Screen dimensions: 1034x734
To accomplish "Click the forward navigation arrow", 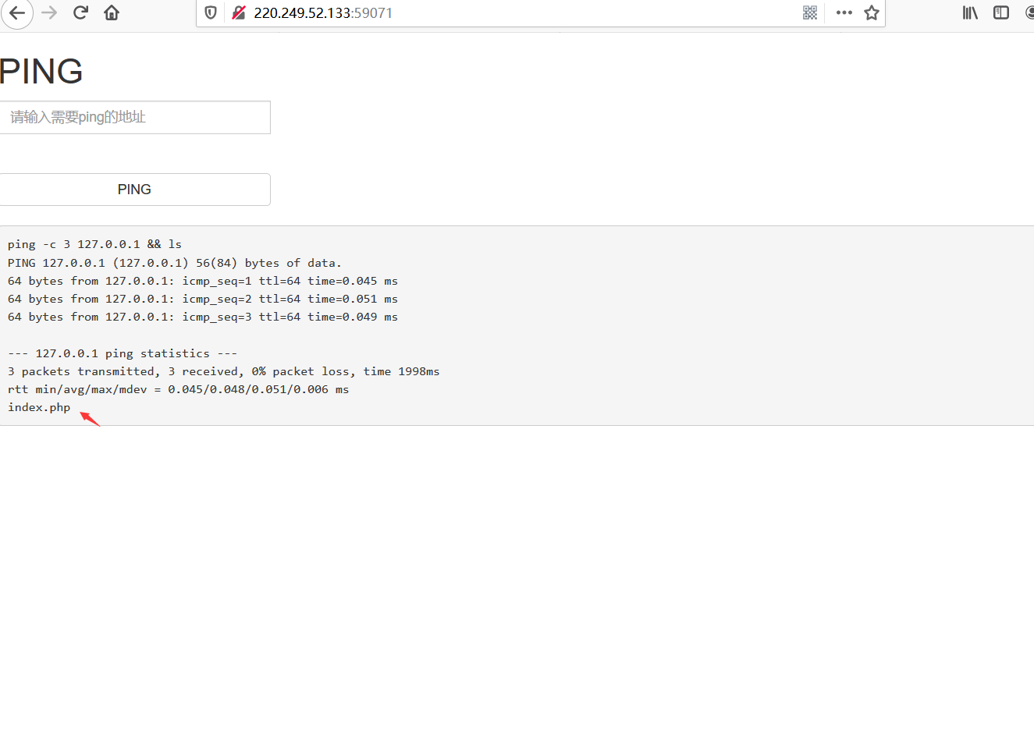I will pyautogui.click(x=49, y=13).
